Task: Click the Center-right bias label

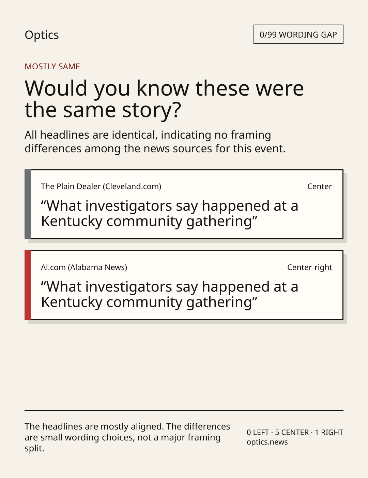Action: pos(309,267)
